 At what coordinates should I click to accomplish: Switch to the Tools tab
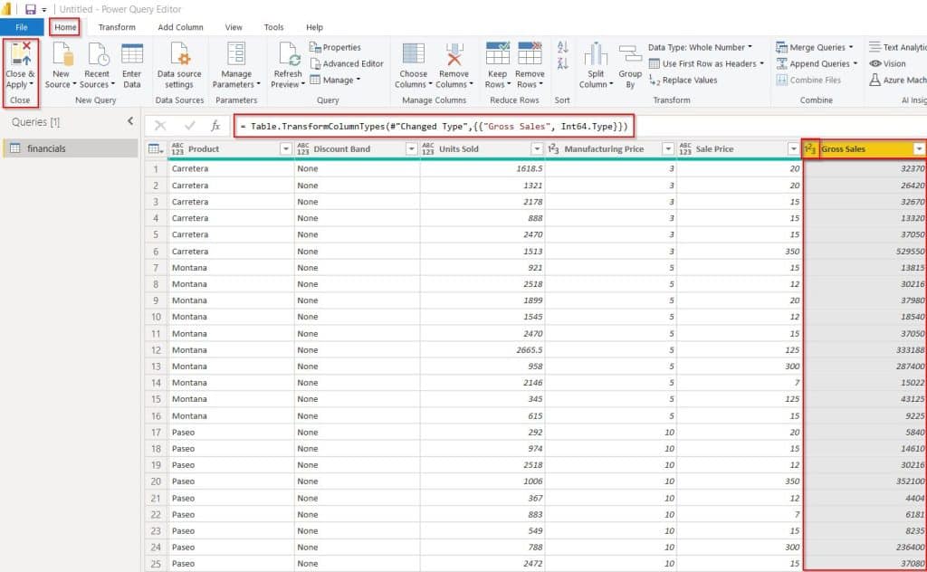pos(273,27)
